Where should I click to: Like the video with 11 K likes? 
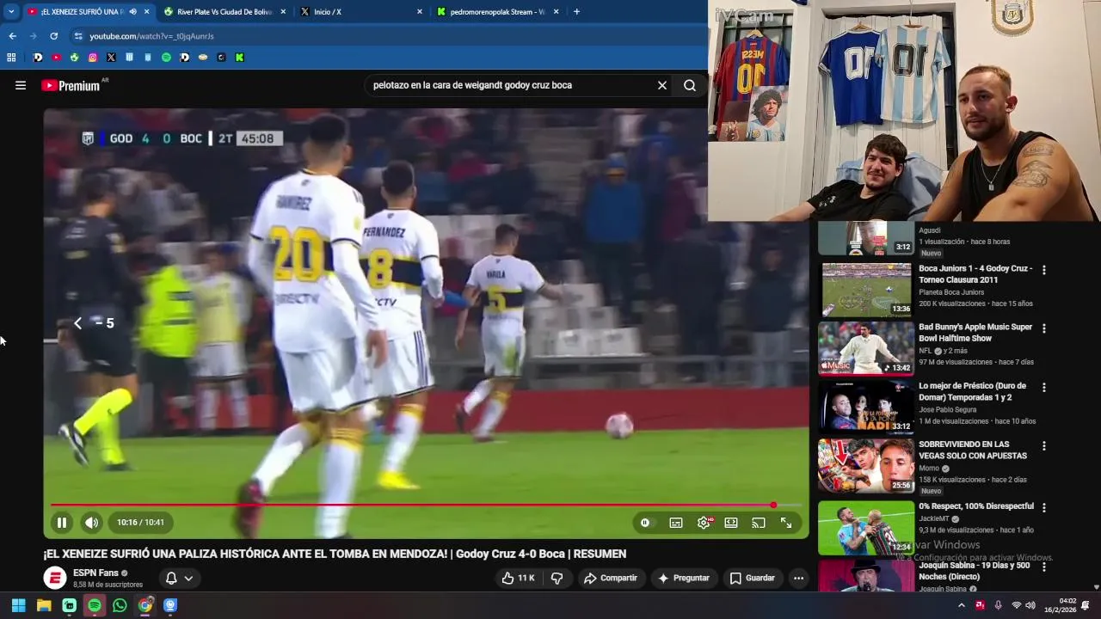pyautogui.click(x=518, y=578)
